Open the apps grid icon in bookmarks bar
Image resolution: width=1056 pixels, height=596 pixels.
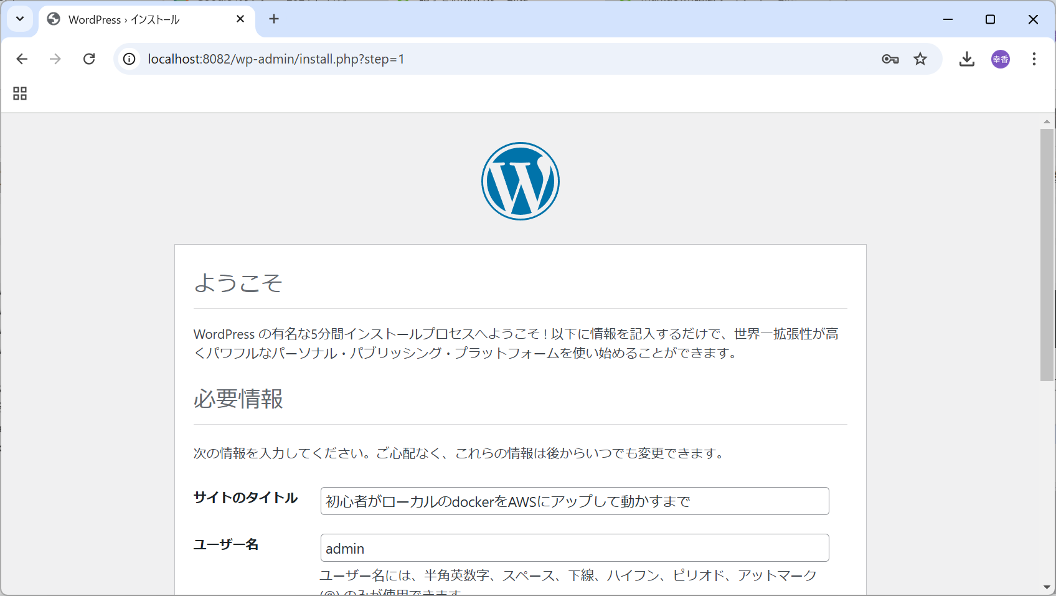20,93
